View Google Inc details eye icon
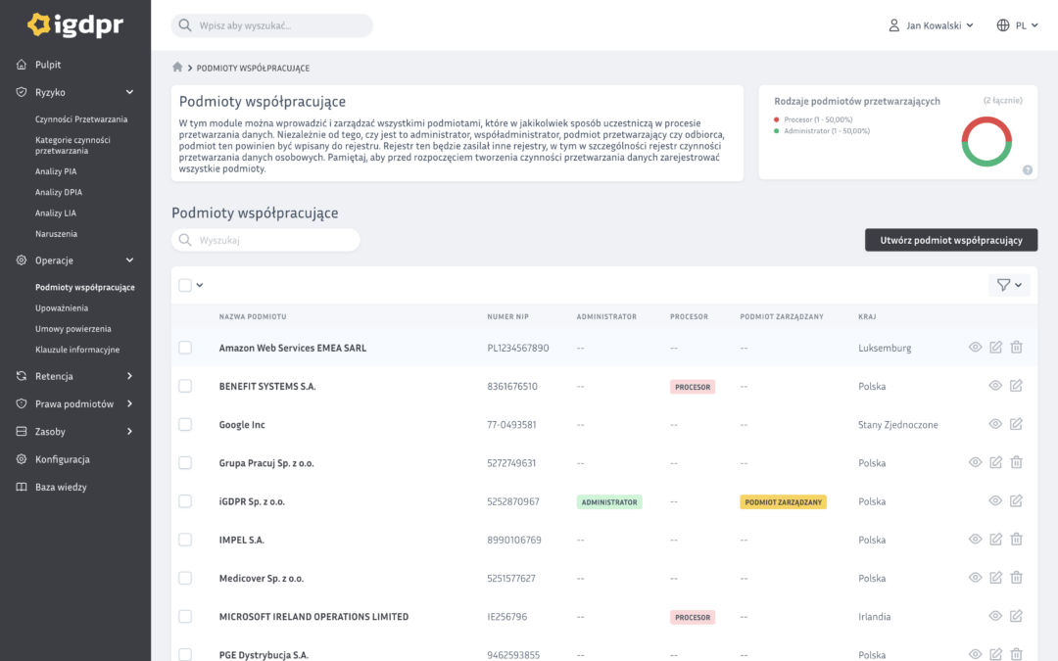This screenshot has width=1058, height=661. pyautogui.click(x=995, y=424)
